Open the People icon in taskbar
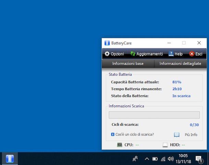The width and height of the screenshot is (209, 165). click(x=135, y=158)
